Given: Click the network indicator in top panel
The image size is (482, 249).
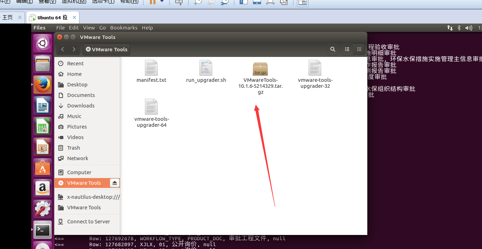Looking at the screenshot, I should point(450,28).
